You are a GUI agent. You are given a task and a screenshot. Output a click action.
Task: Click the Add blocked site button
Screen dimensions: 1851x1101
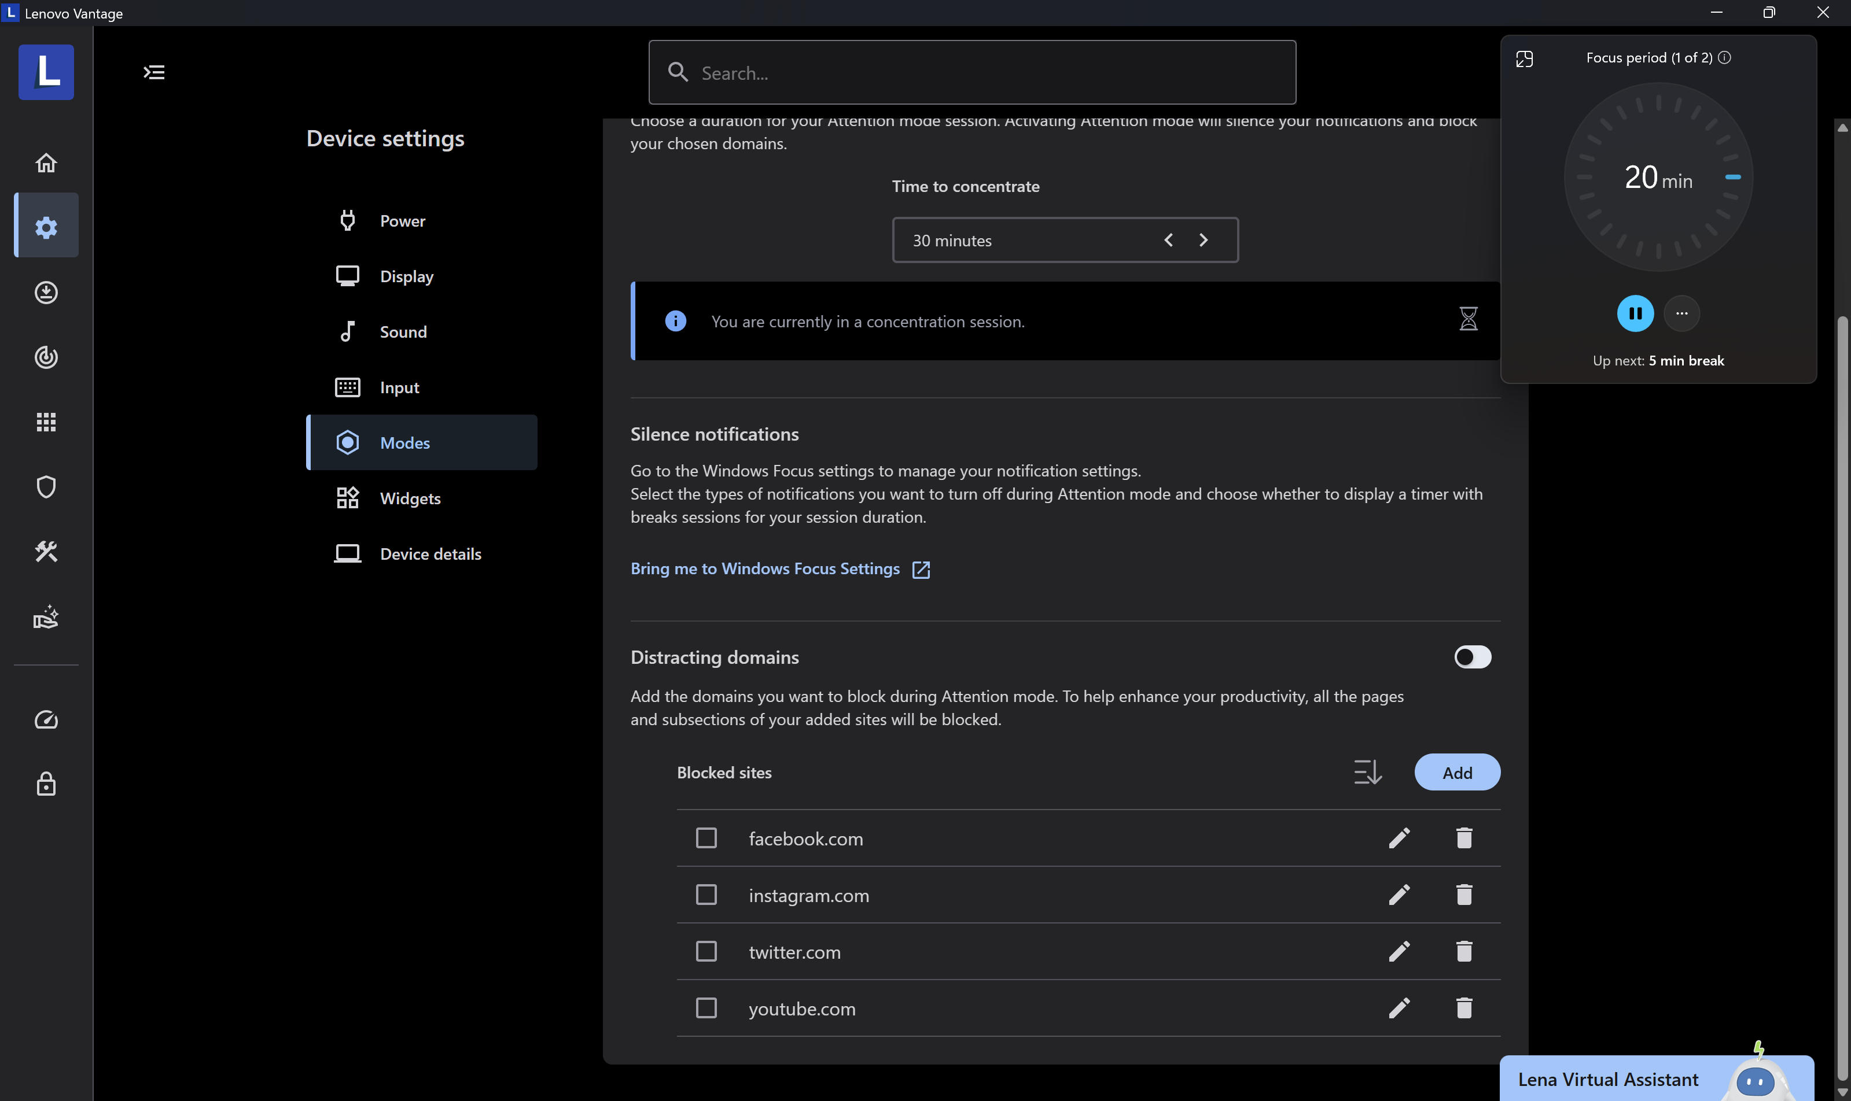(x=1457, y=773)
